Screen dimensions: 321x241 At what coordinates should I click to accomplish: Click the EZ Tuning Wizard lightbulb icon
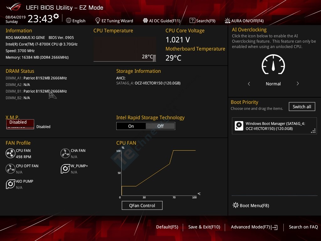click(x=98, y=20)
